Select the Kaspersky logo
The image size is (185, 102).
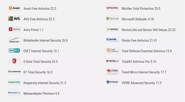[14, 82]
